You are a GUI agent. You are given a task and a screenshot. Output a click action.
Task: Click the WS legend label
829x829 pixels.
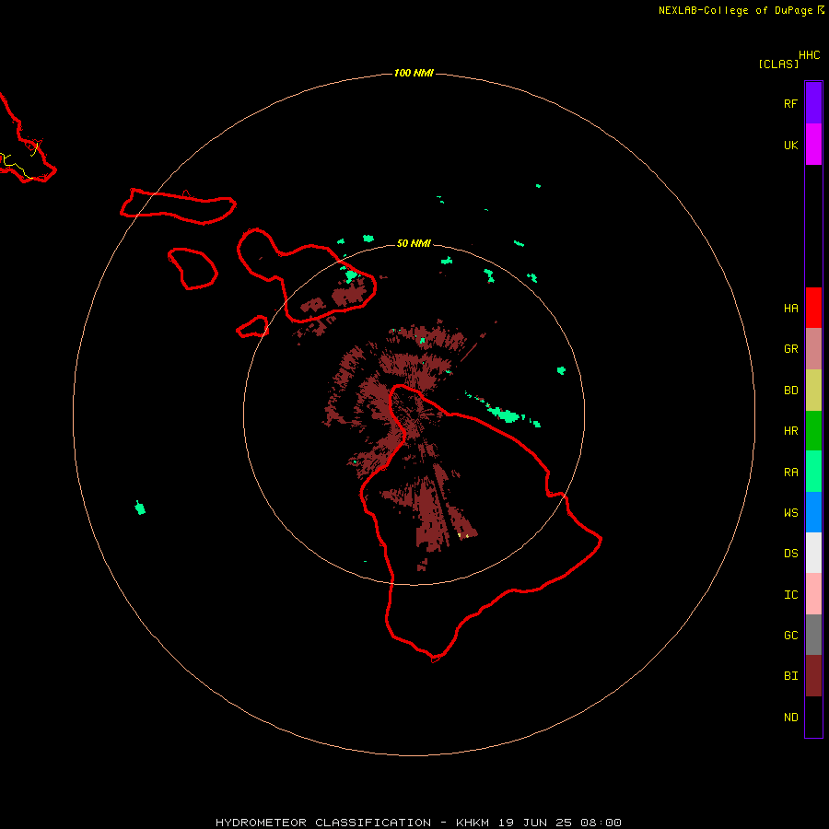pos(790,513)
